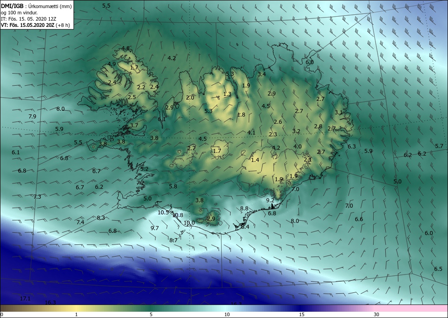Image resolution: width=448 pixels, height=318 pixels.
Task: Click the '5.8' value in south-west Iceland
Action: [x=173, y=187]
